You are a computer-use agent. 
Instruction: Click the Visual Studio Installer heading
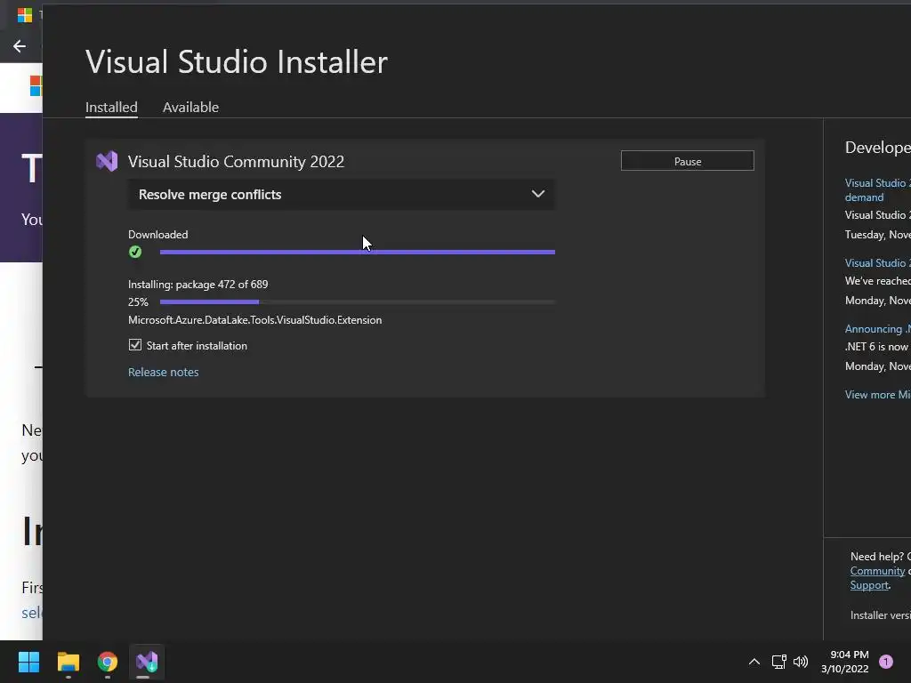[237, 61]
